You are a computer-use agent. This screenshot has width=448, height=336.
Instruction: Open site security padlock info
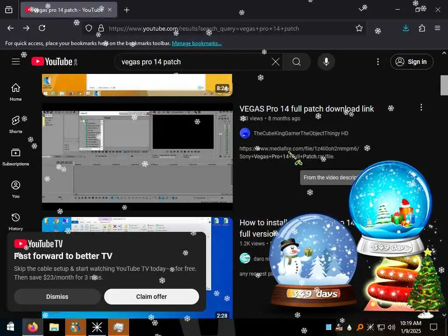tap(101, 28)
